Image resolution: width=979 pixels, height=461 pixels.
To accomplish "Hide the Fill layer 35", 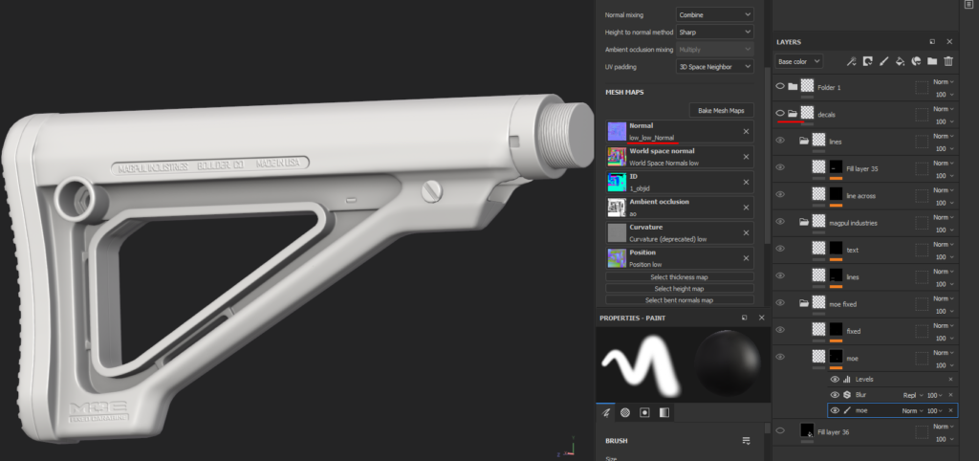I will tap(780, 167).
